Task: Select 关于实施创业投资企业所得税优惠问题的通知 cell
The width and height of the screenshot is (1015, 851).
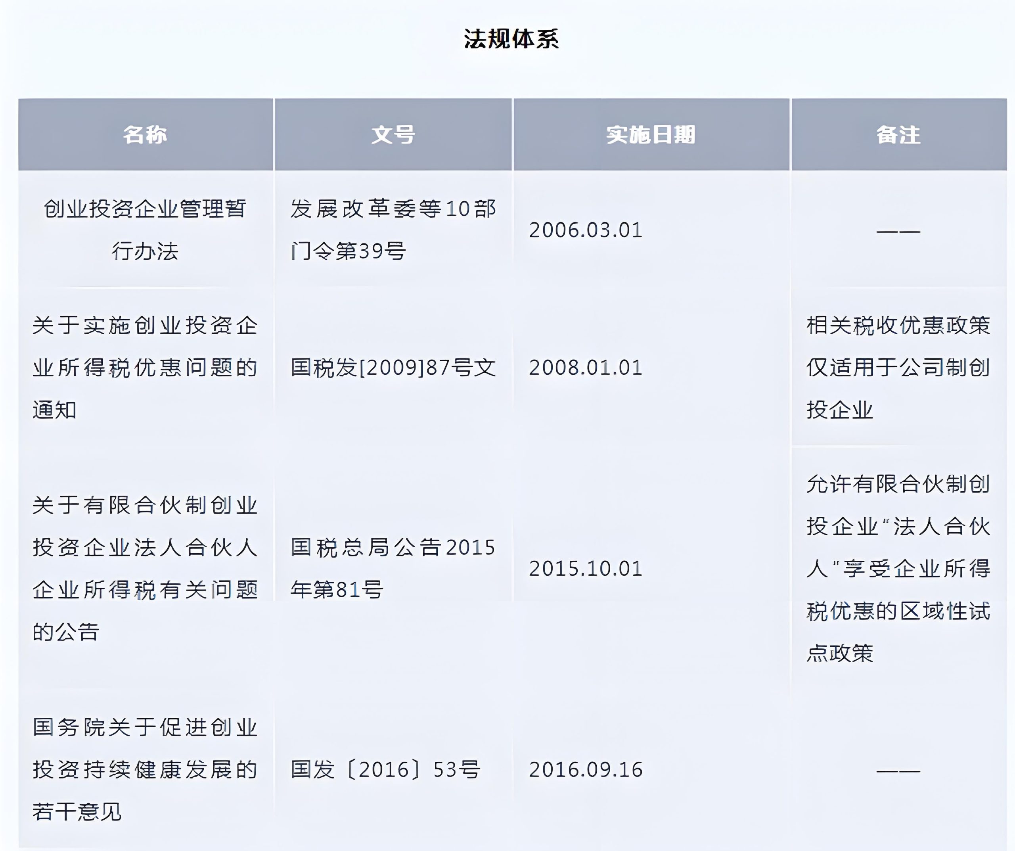Action: tap(145, 368)
